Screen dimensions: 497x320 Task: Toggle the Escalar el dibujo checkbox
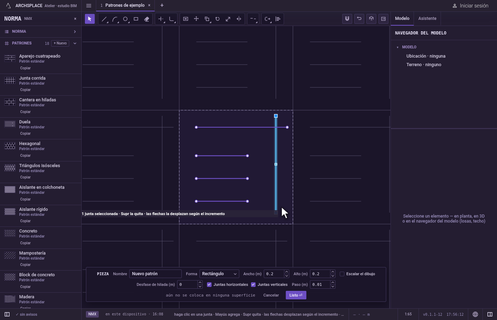tap(342, 274)
